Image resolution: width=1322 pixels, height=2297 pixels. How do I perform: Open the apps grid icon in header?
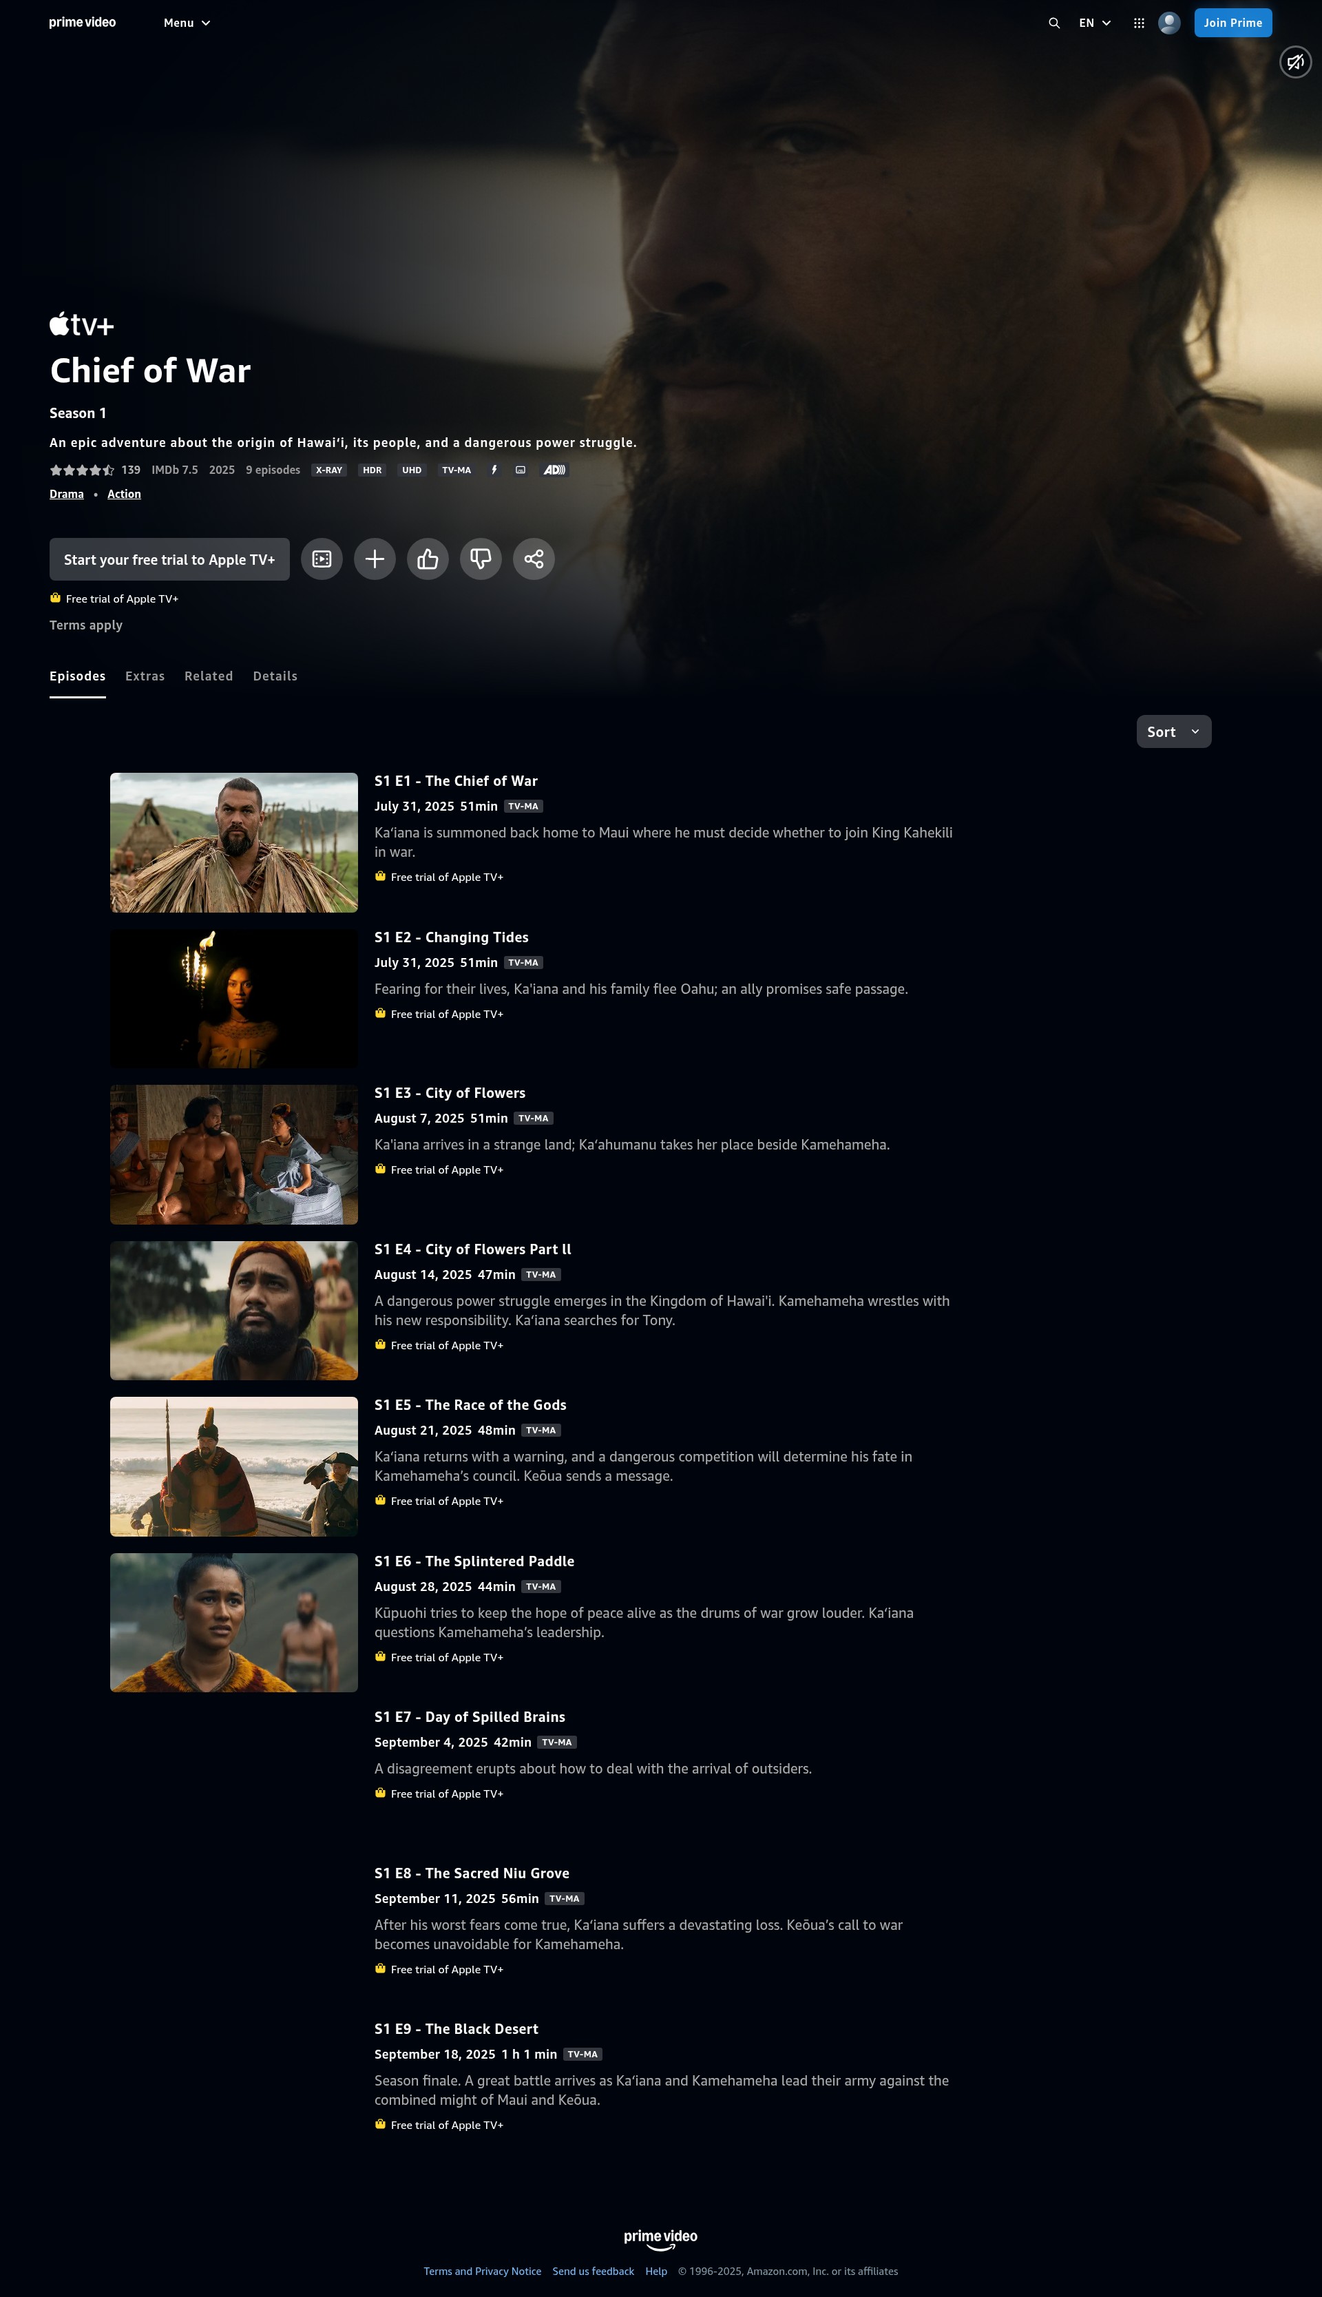point(1139,23)
